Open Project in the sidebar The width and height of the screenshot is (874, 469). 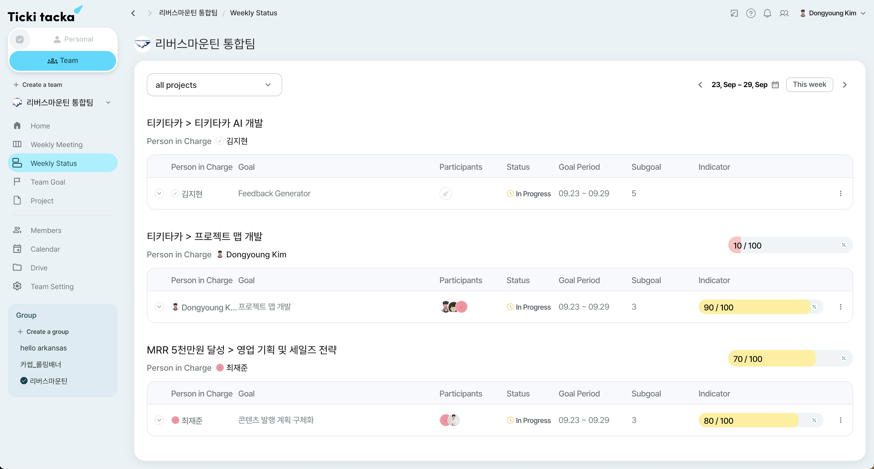point(63,201)
